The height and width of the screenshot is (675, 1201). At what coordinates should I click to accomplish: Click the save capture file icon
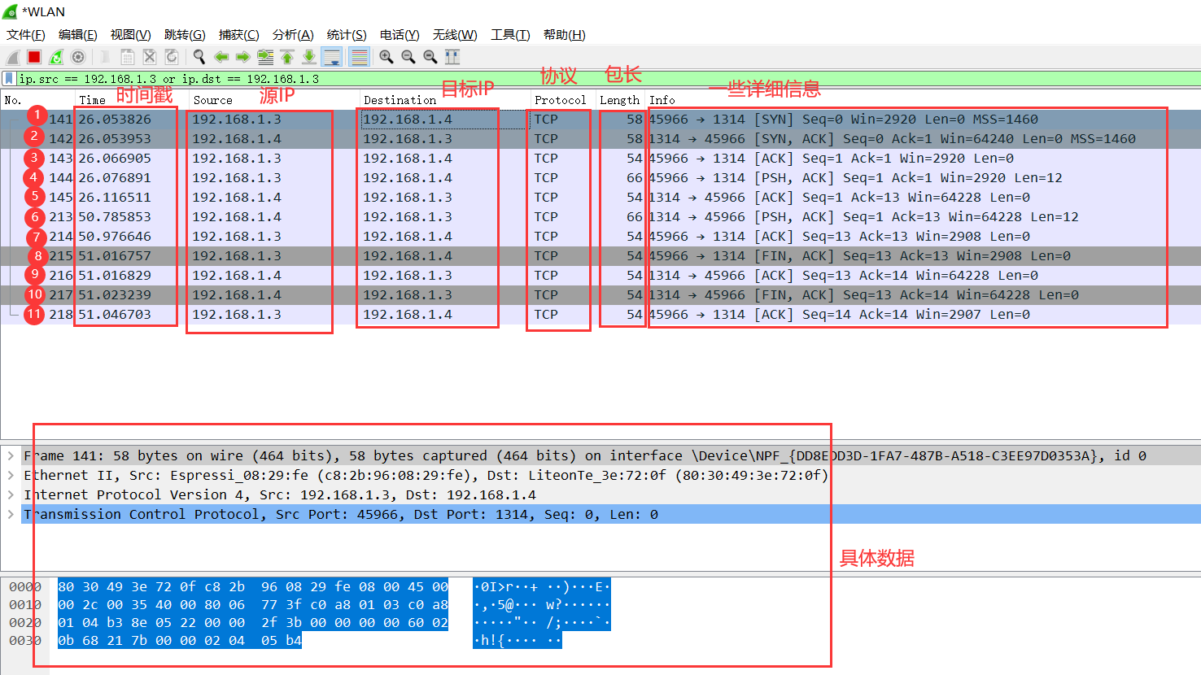[128, 57]
